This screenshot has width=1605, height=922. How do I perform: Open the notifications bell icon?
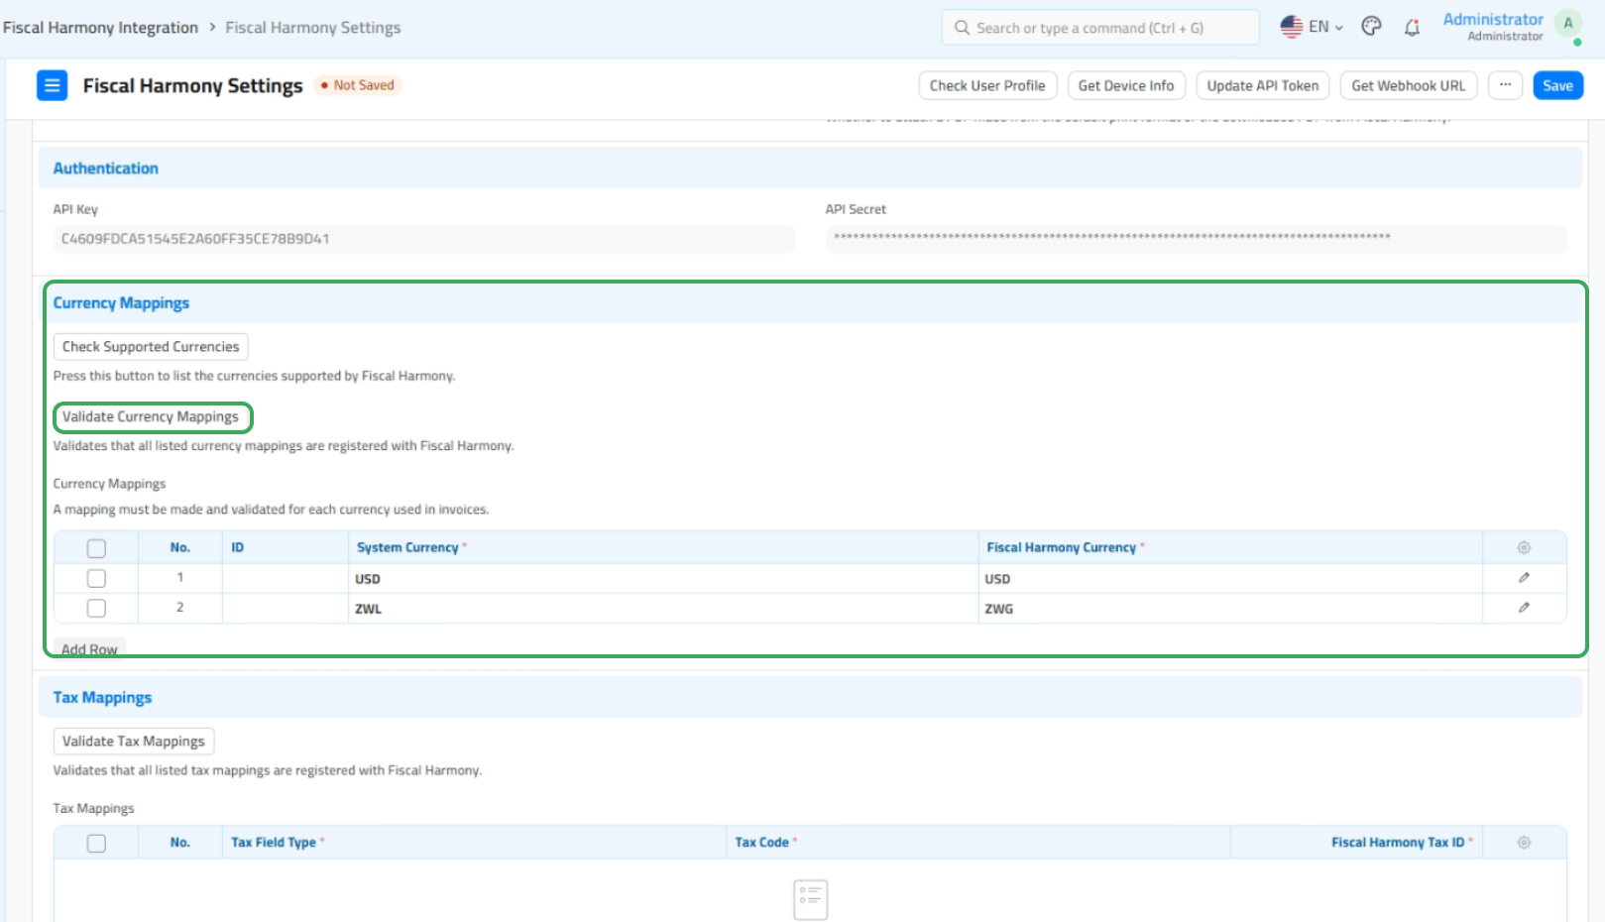pos(1412,28)
